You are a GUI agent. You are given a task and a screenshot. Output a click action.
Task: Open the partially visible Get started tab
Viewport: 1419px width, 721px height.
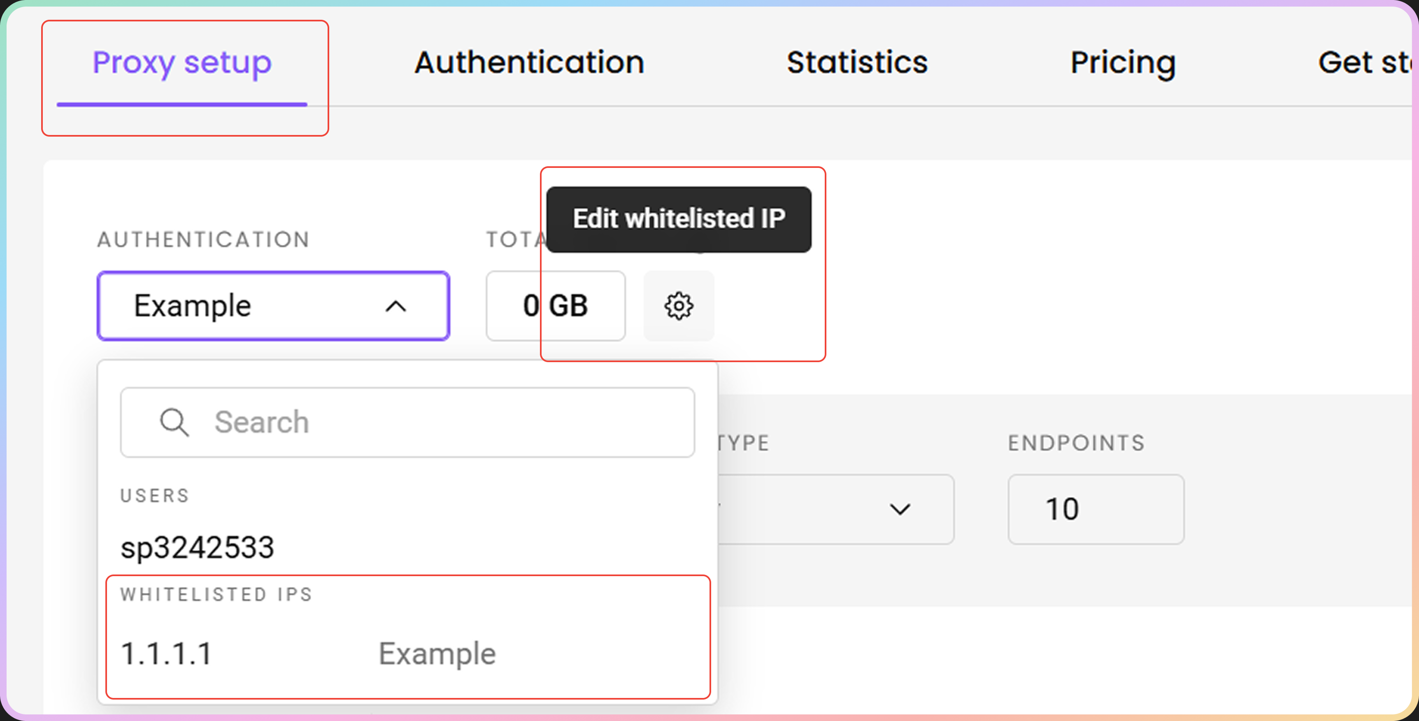pos(1363,62)
